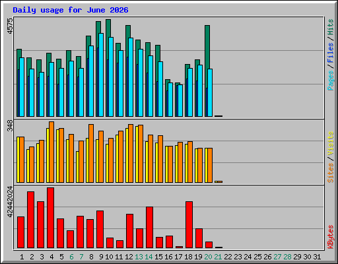Screen dimensions: 338x264
Task: Click the orange sites bar for day 13
Action: [x=141, y=154]
